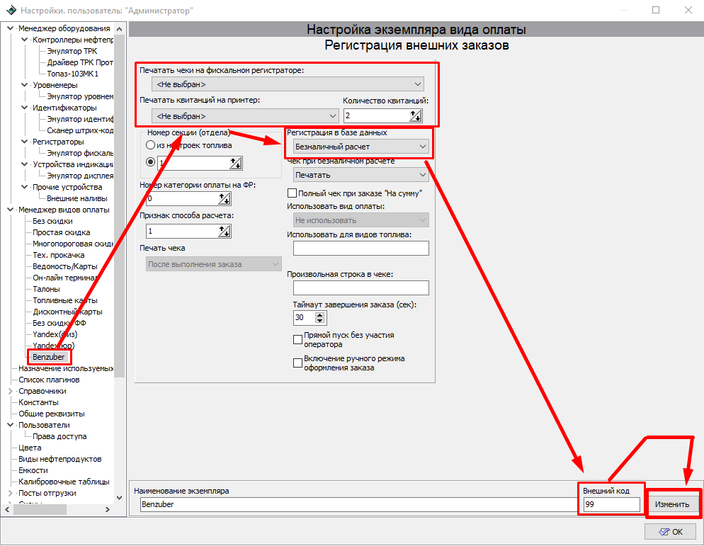The width and height of the screenshot is (704, 546).
Task: Open 'Регистрация в базе данных' dropdown
Action: tap(361, 147)
